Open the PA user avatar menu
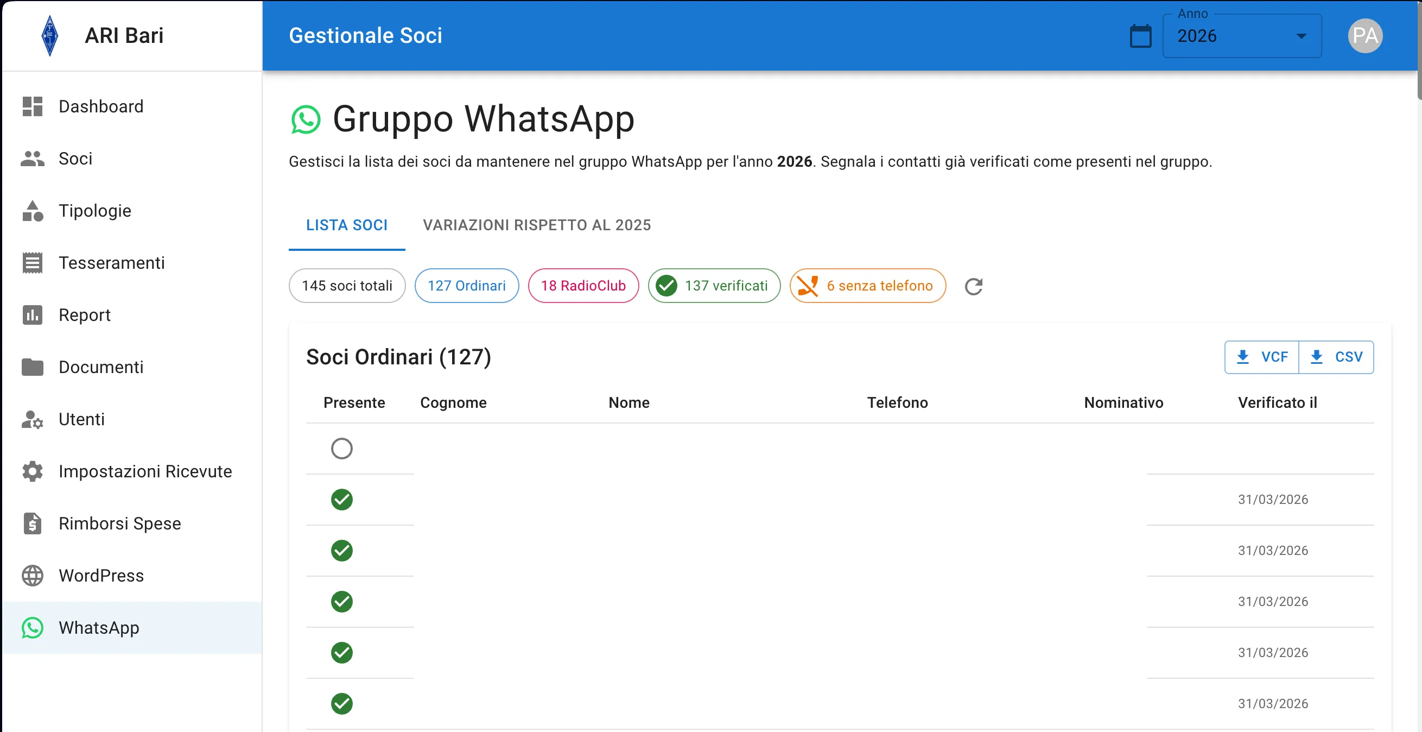Viewport: 1422px width, 732px height. point(1365,36)
